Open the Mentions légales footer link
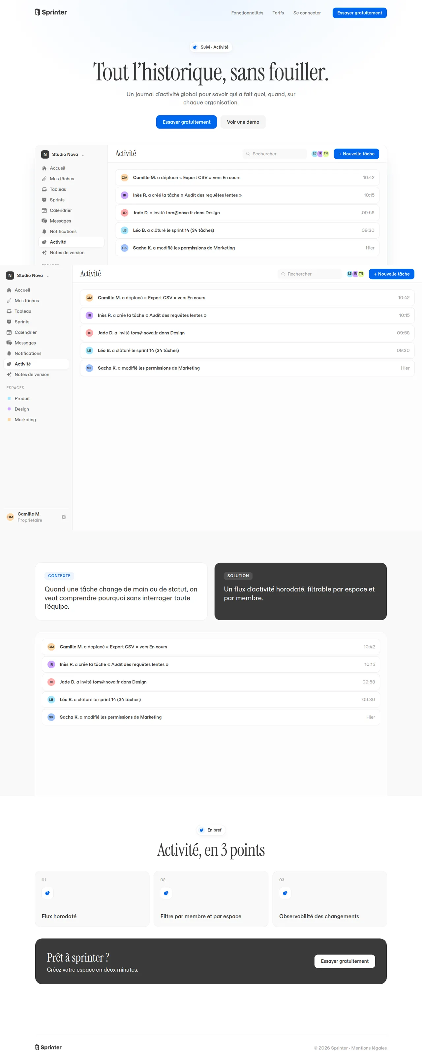This screenshot has width=422, height=1061. pyautogui.click(x=369, y=1048)
